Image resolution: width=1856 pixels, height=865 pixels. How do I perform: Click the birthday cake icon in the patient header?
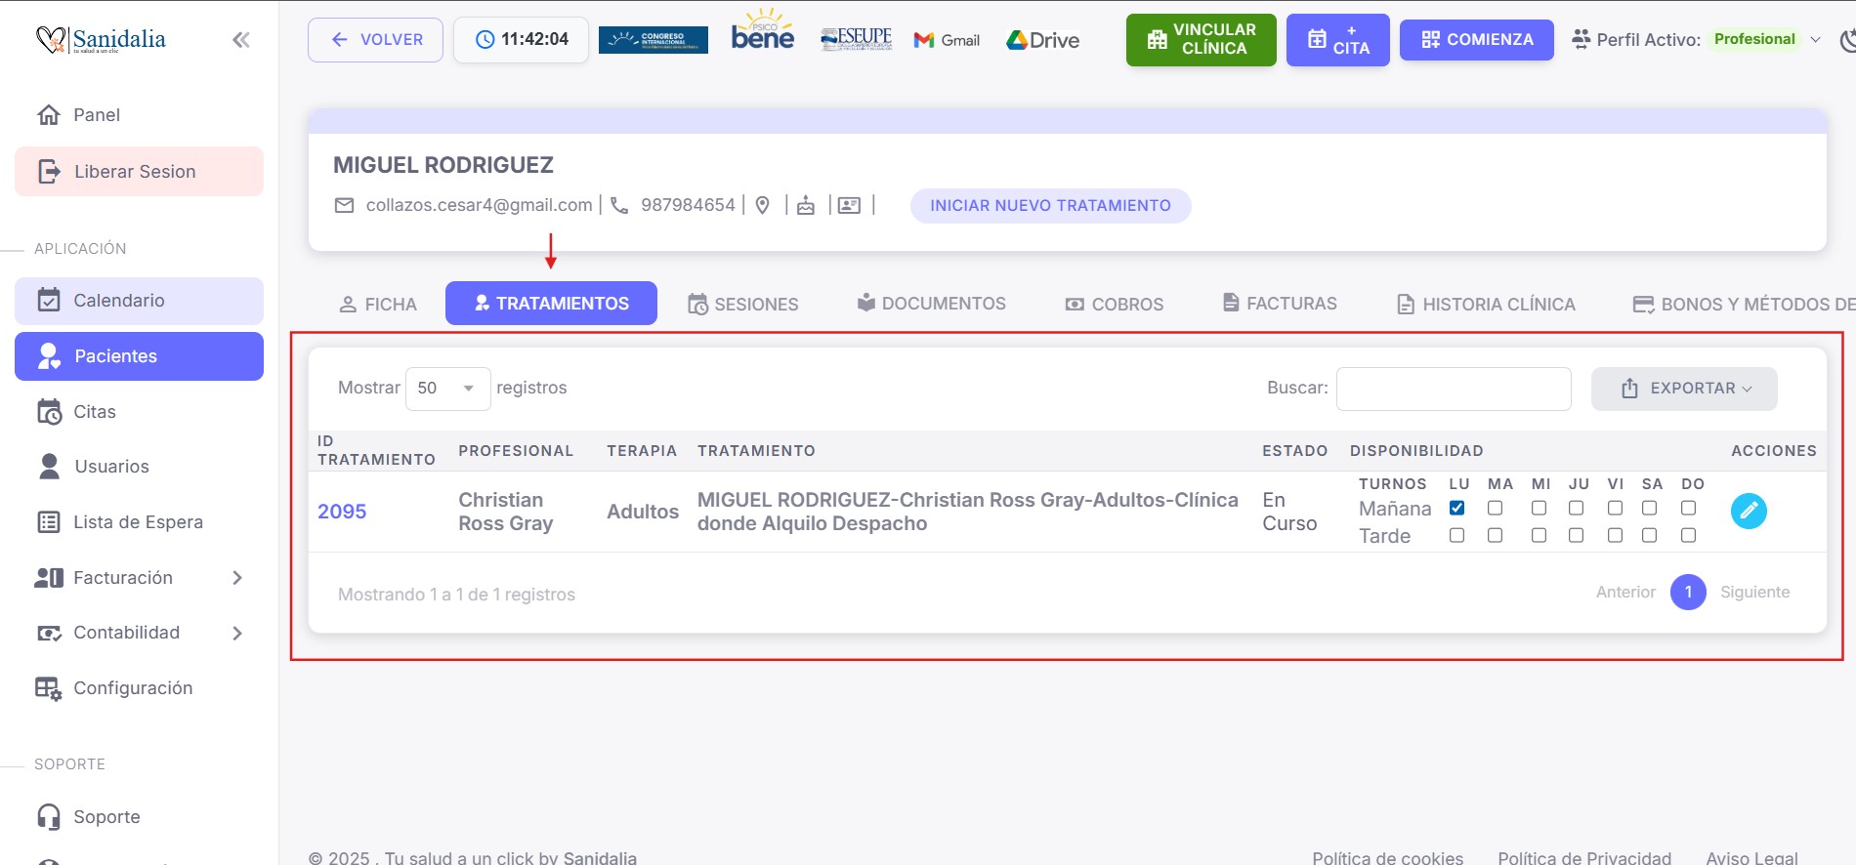pyautogui.click(x=806, y=205)
